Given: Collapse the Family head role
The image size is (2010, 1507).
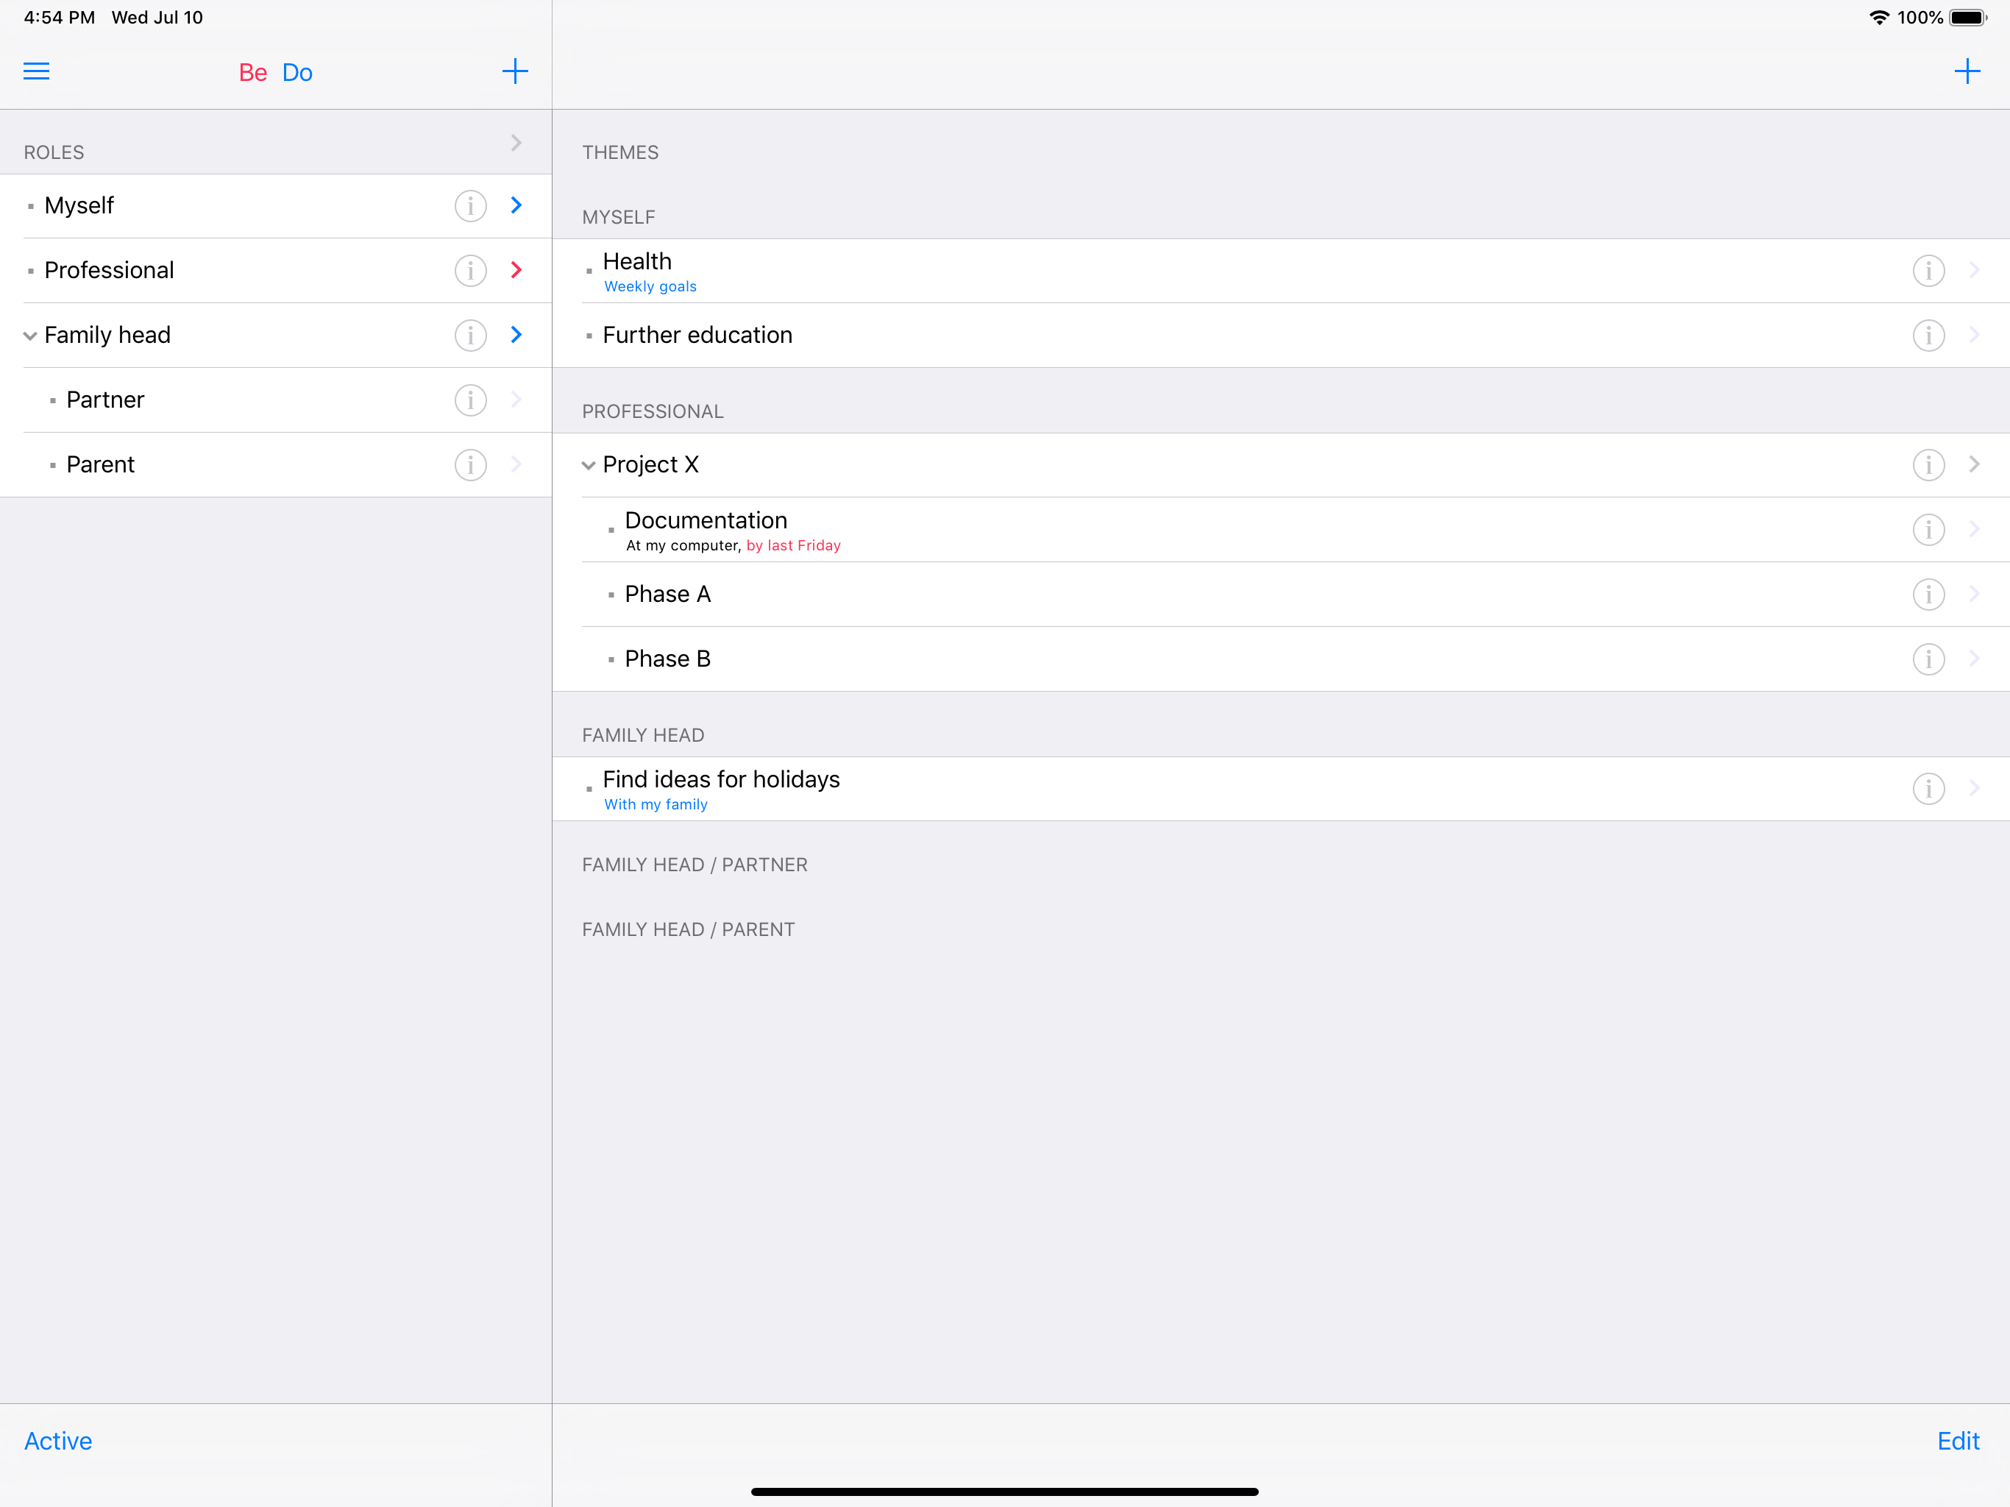Looking at the screenshot, I should [x=30, y=336].
